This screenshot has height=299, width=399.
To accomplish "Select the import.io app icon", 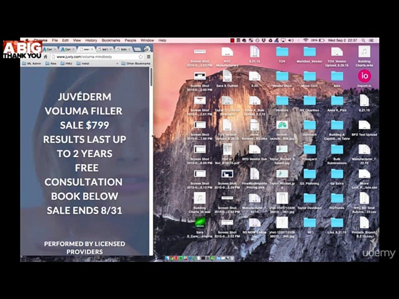I will 365,76.
